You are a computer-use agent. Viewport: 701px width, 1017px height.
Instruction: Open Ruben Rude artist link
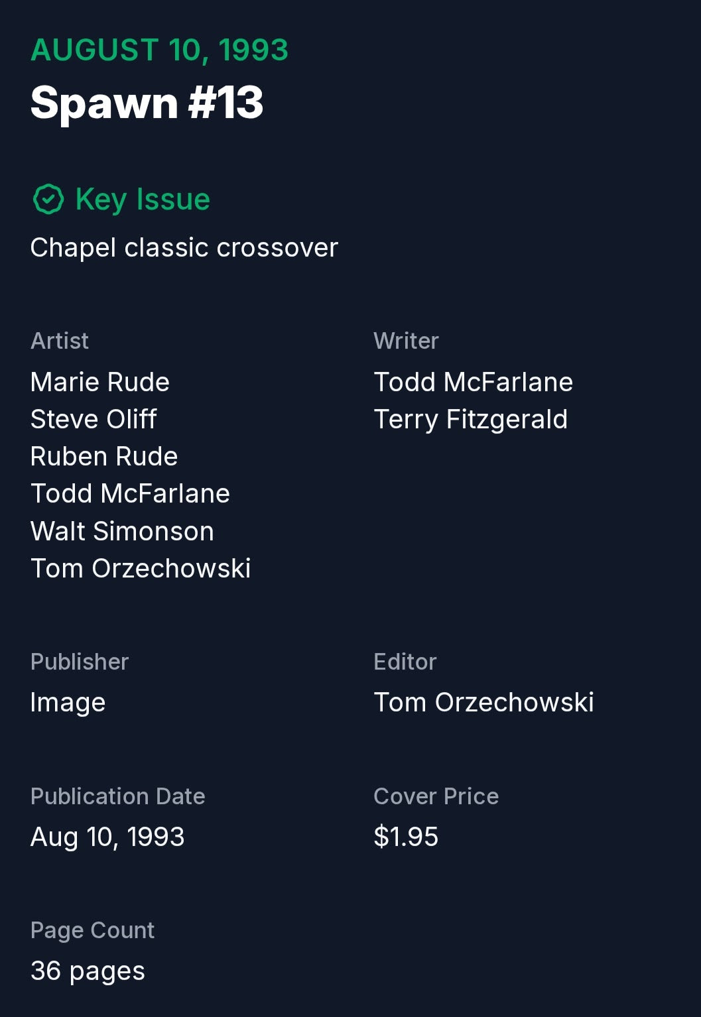click(x=104, y=457)
